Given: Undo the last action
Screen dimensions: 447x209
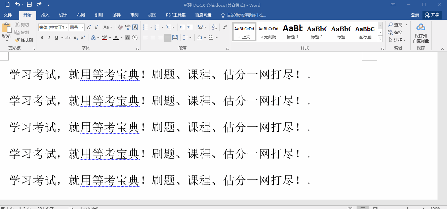Looking at the screenshot, I should pos(17,4).
